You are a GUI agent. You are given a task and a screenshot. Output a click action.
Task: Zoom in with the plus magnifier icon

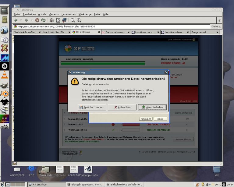(x=79, y=20)
